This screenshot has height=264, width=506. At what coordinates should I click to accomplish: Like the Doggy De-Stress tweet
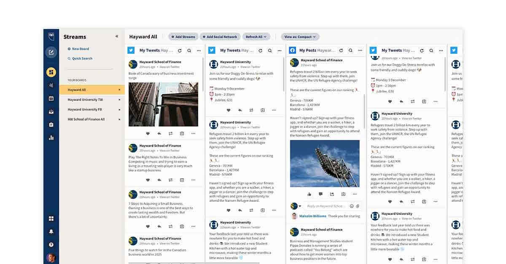click(x=229, y=110)
